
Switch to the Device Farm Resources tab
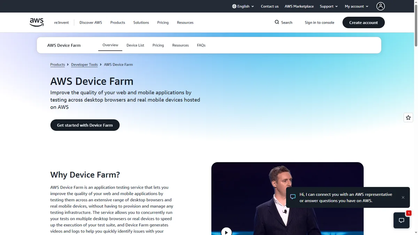point(180,45)
